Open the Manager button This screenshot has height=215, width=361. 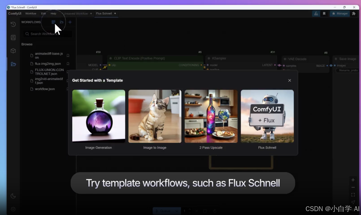click(x=340, y=13)
